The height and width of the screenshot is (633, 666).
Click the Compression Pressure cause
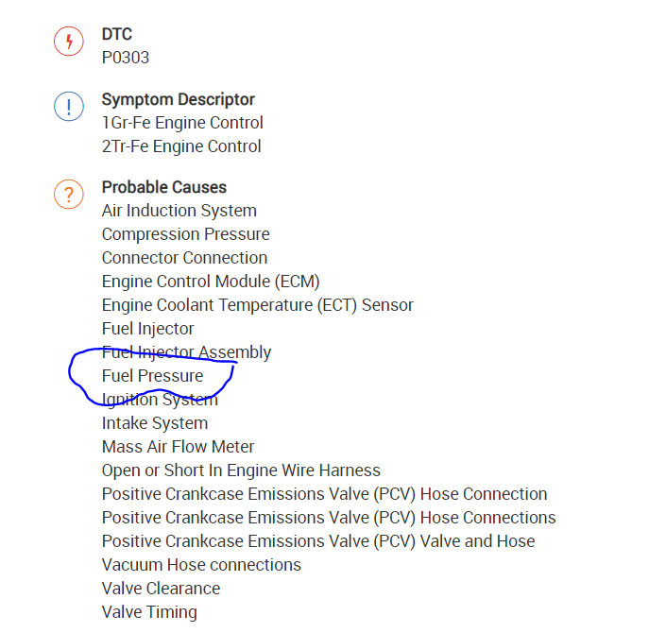[186, 234]
